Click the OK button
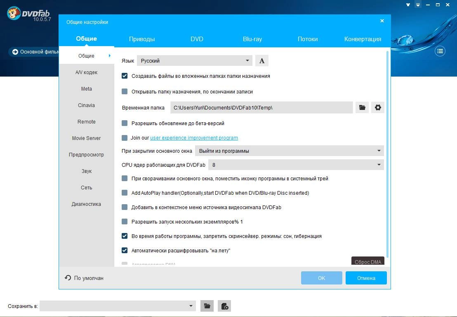Viewport: 457px width, 317px height. click(x=321, y=278)
